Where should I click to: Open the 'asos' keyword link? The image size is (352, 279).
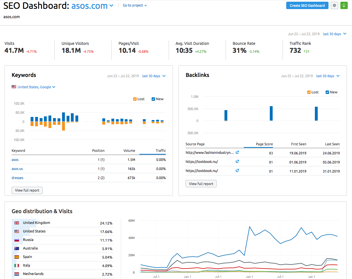coord(15,160)
